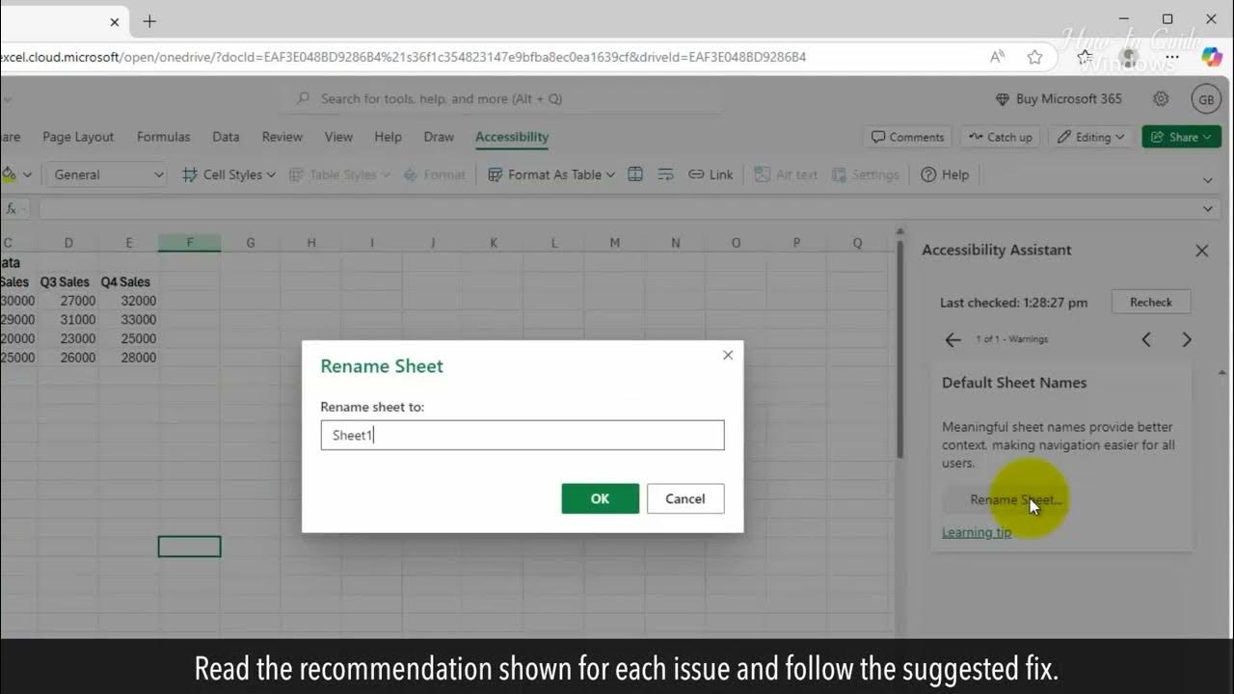Viewport: 1234px width, 694px height.
Task: Open the Cell Styles dropdown
Action: [228, 174]
